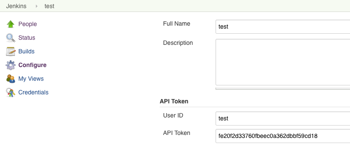Grab the Description textarea resize handle bar

(283, 88)
